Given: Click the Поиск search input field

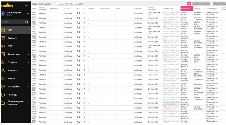Looking at the screenshot, I should 13,22.
